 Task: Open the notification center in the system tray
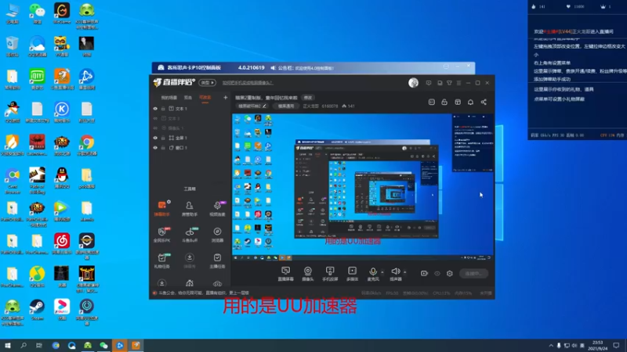click(616, 345)
